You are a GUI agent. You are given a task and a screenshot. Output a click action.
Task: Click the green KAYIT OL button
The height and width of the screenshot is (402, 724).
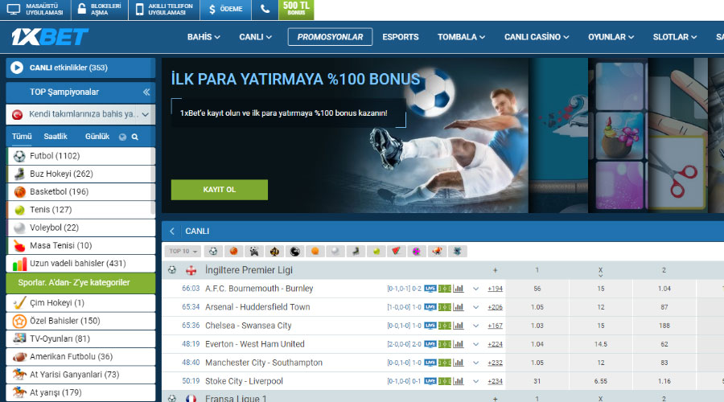tap(219, 190)
